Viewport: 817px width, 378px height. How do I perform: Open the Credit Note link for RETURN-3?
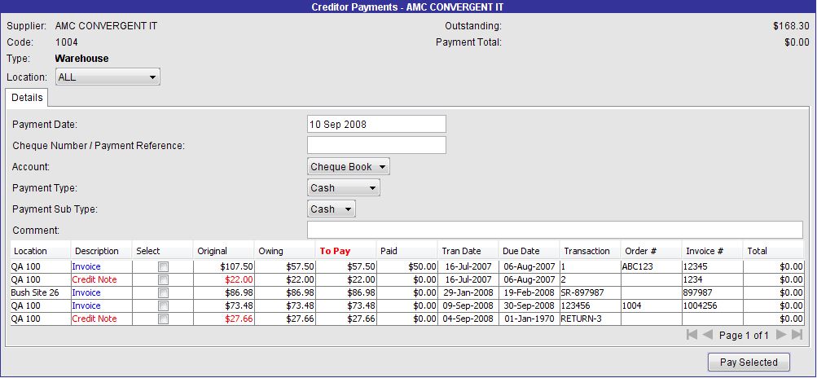click(94, 319)
